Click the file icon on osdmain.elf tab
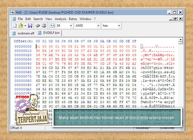Viewport: 193px width, 140px height. coord(14,33)
